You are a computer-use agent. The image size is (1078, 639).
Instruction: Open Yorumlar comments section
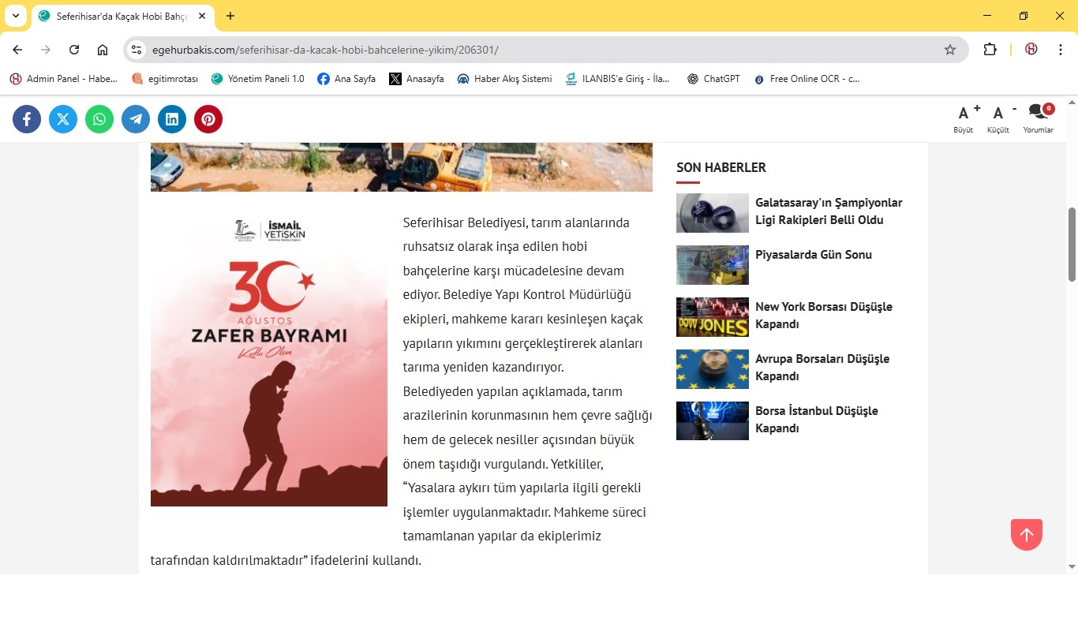tap(1038, 118)
